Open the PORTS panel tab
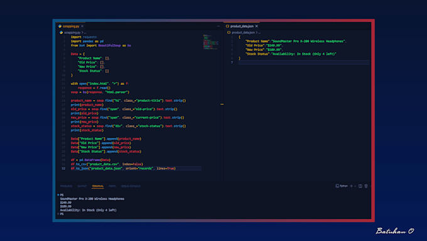The height and width of the screenshot is (241, 427). [112, 186]
